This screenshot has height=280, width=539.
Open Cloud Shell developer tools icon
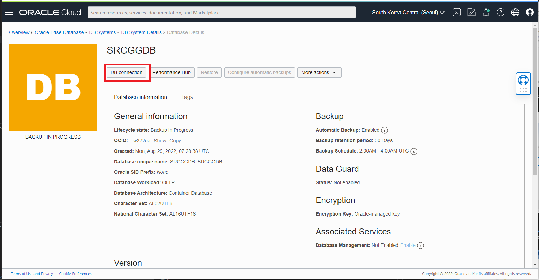pos(457,13)
